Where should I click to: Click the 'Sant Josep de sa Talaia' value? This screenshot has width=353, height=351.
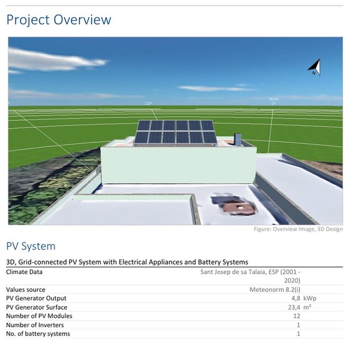tap(250, 272)
